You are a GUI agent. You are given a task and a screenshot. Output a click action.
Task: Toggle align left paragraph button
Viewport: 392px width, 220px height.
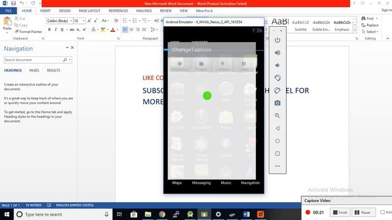[125, 30]
